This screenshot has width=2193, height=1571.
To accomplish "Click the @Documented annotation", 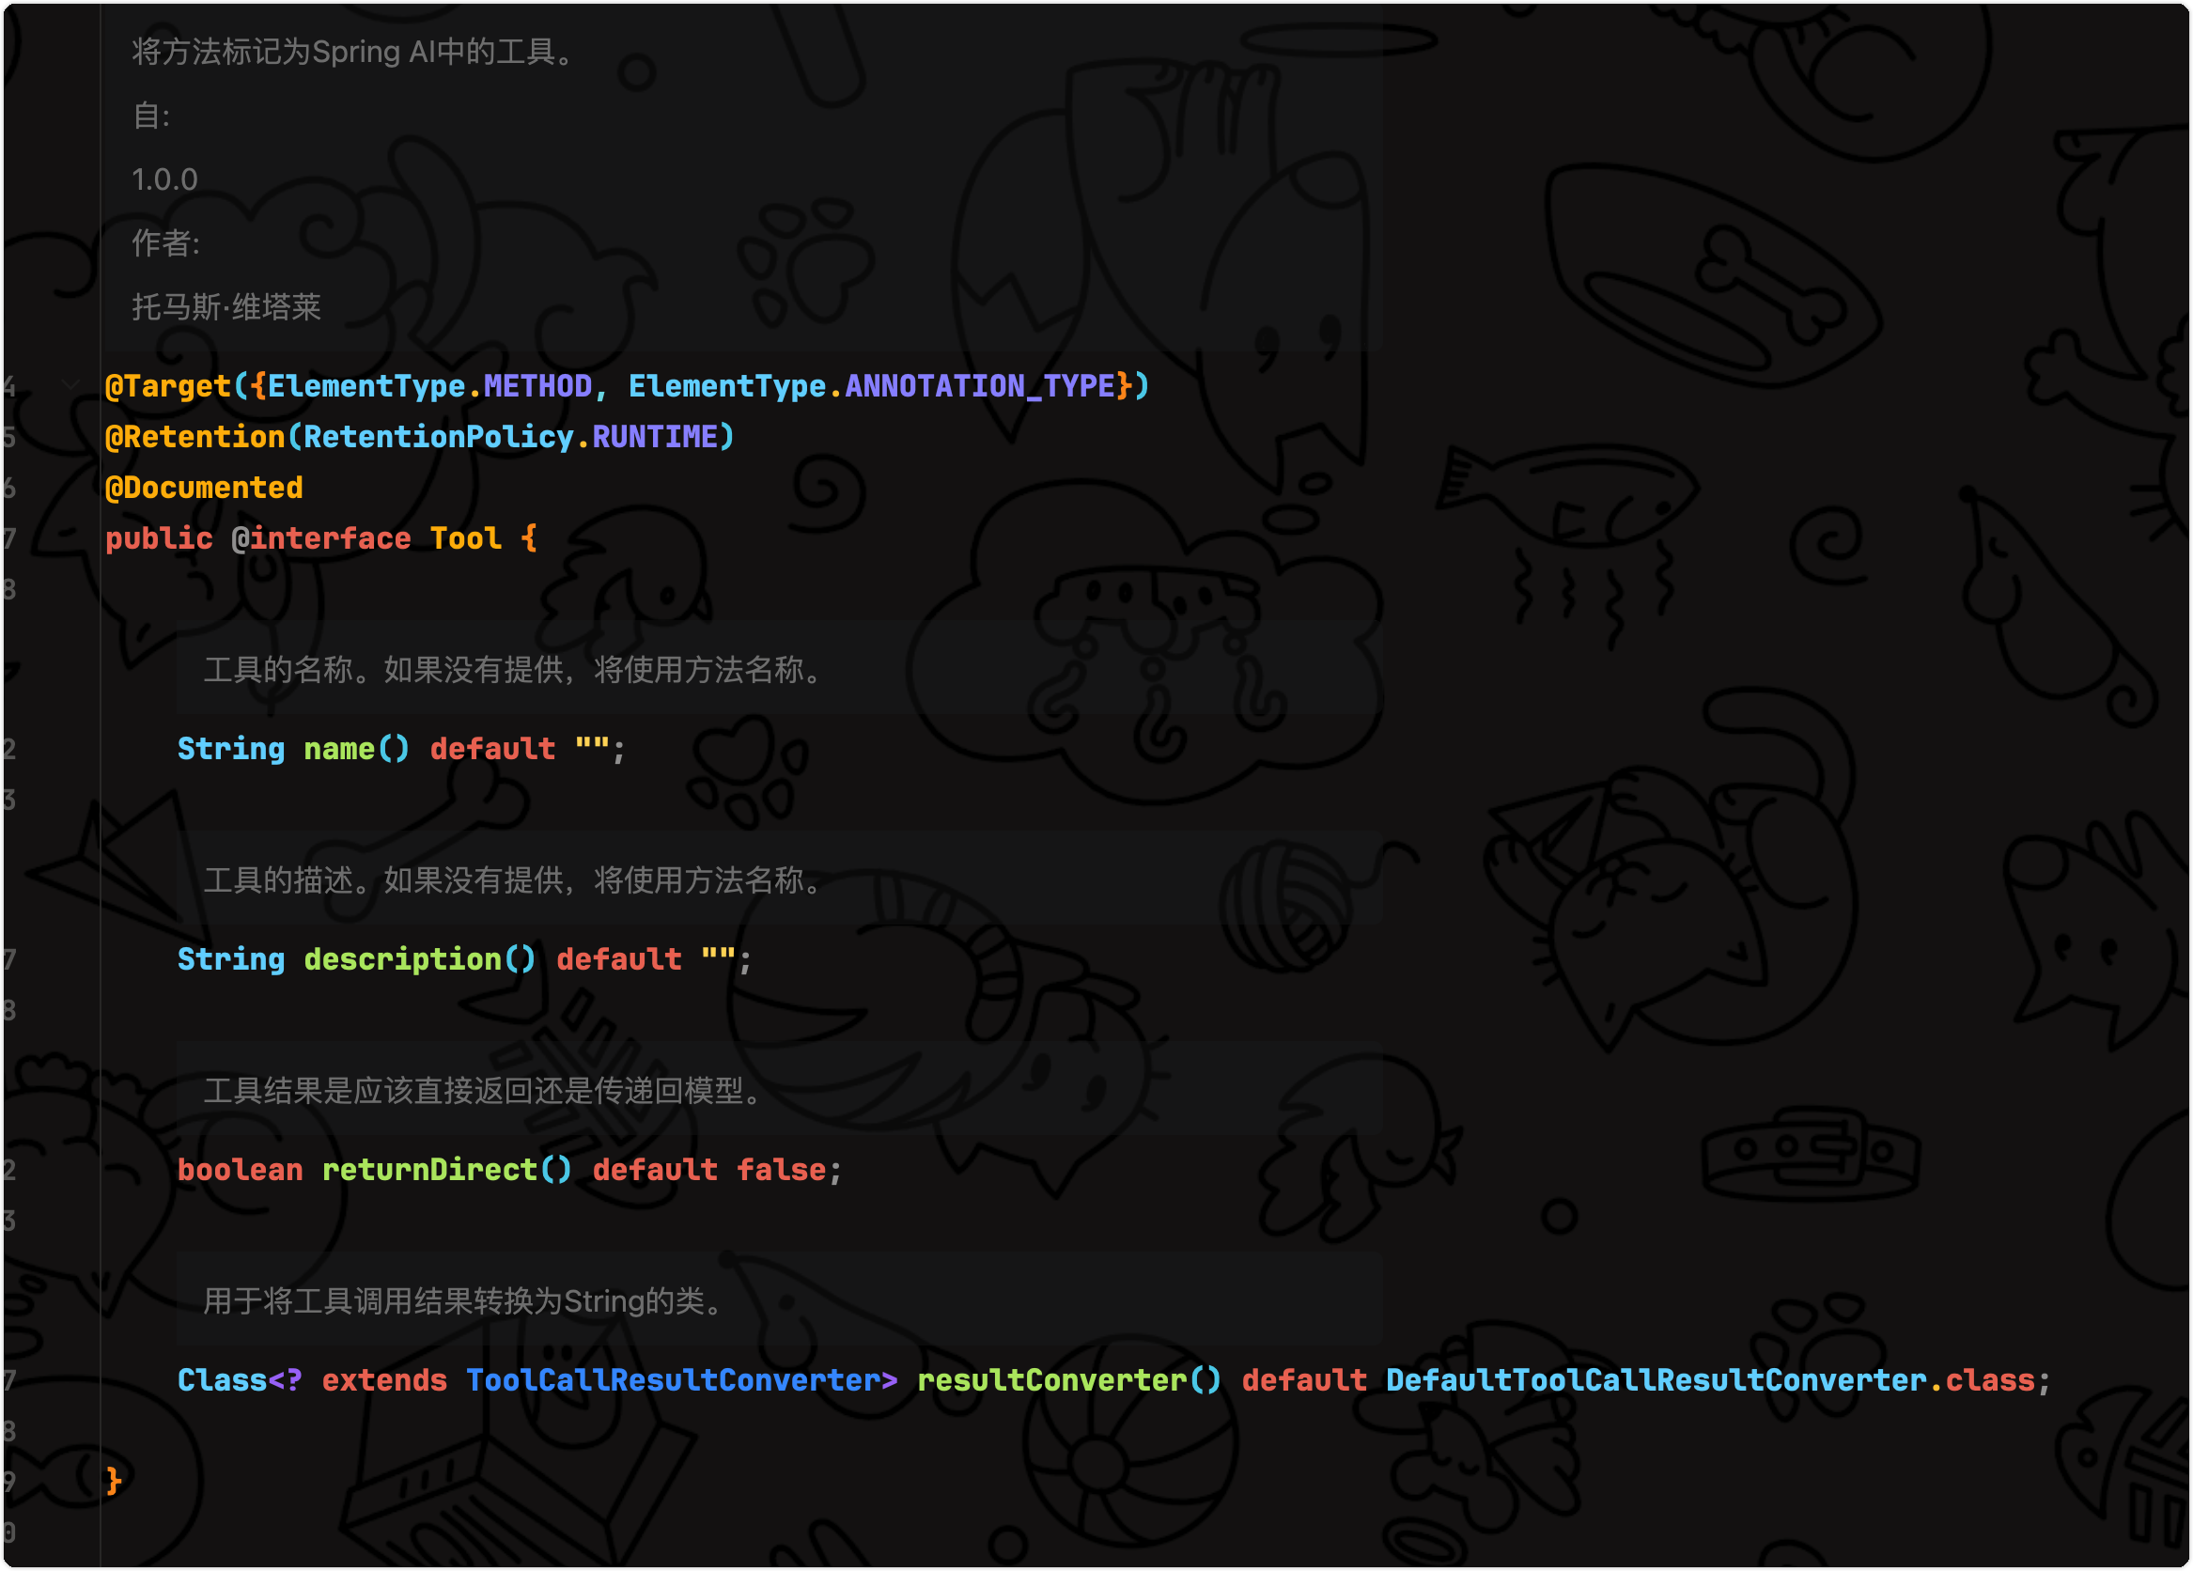I will pyautogui.click(x=203, y=488).
